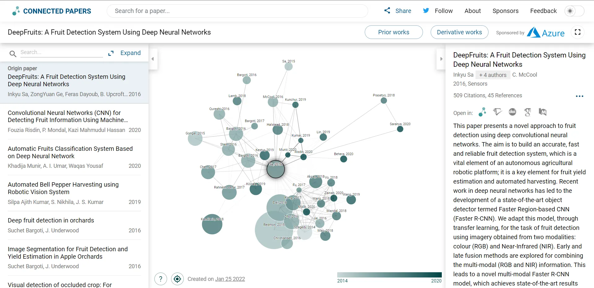Screen dimensions: 594x288
Task: Enter fullscreen with the expand icon
Action: click(x=578, y=32)
